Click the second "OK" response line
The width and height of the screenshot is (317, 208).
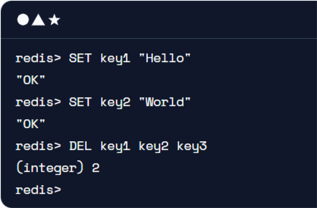[31, 124]
